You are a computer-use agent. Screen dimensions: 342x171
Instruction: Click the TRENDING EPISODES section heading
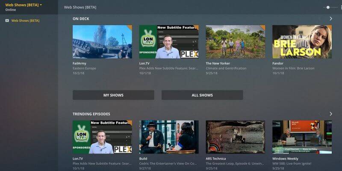(x=91, y=114)
